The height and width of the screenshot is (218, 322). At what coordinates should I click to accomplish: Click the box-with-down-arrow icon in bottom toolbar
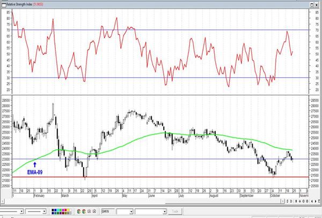[x=89, y=211]
